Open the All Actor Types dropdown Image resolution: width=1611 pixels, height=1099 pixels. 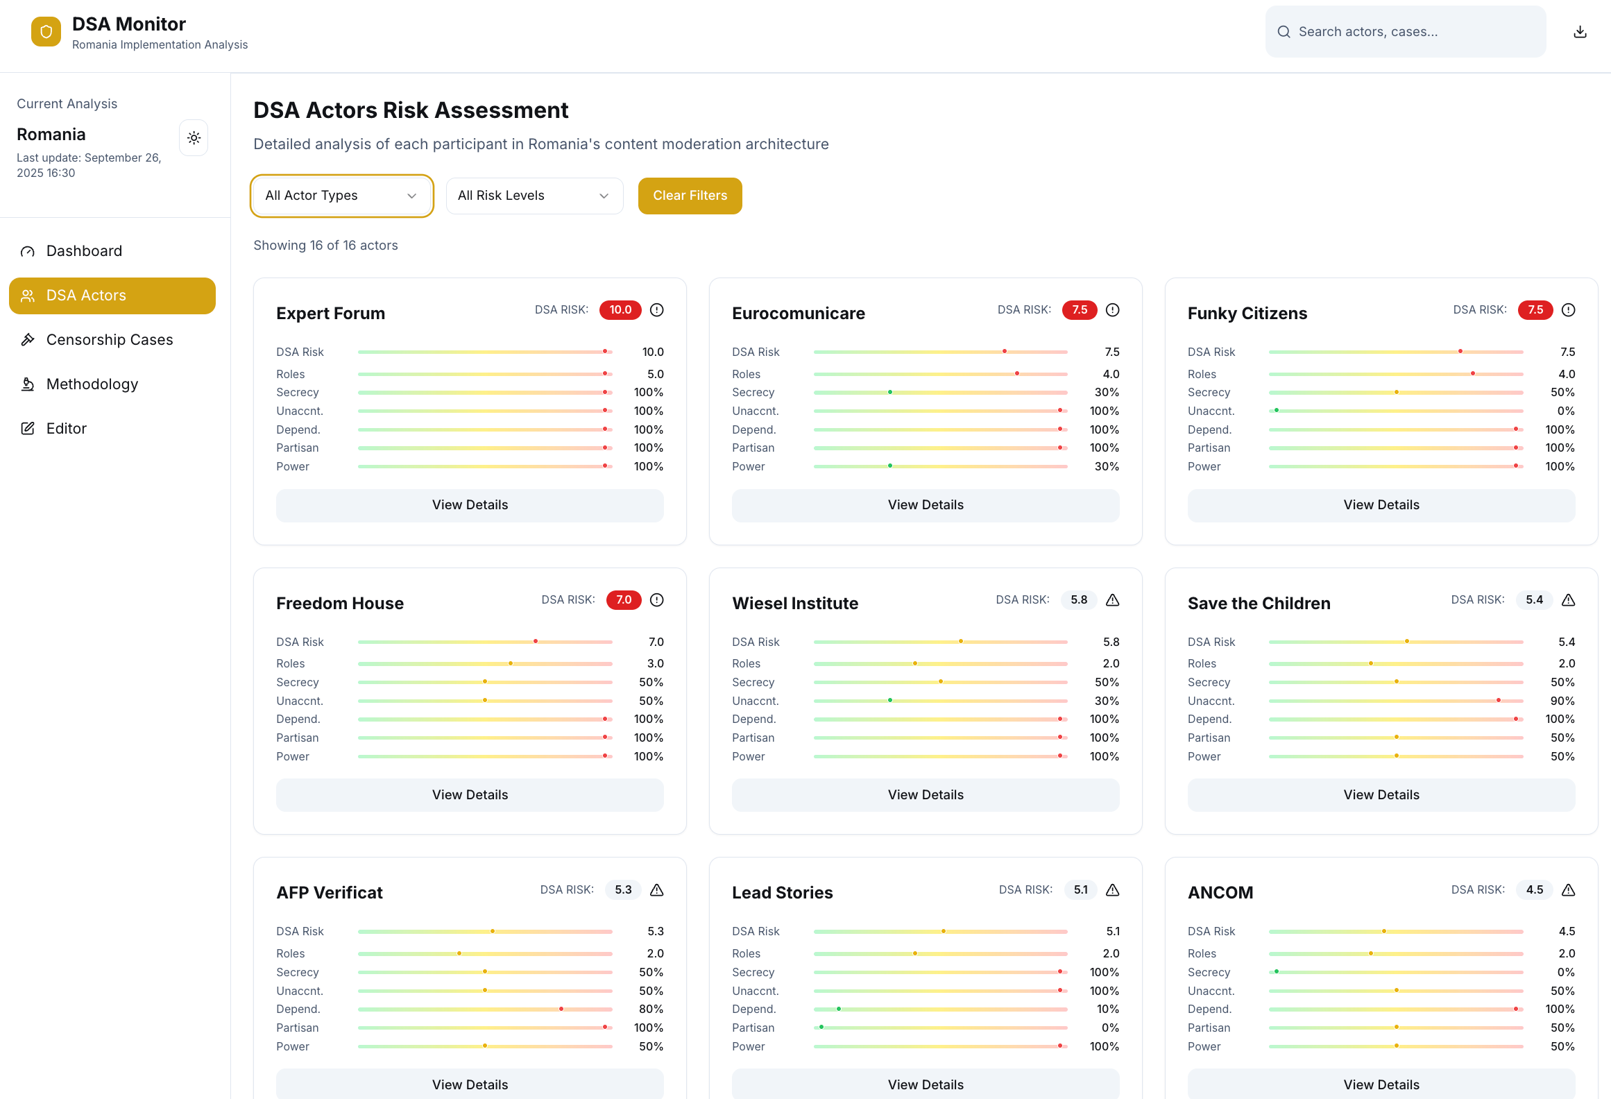(x=342, y=196)
